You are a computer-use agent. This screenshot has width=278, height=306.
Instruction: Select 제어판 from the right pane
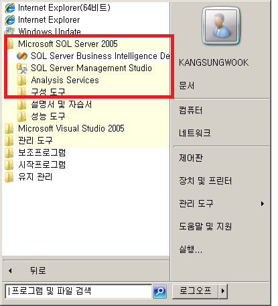(222, 158)
